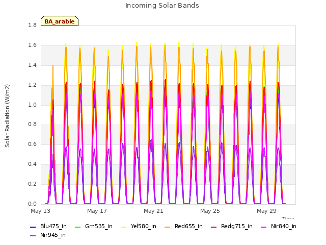
Task: Click the blue Blu475_in legend color marker
Action: pyautogui.click(x=33, y=227)
